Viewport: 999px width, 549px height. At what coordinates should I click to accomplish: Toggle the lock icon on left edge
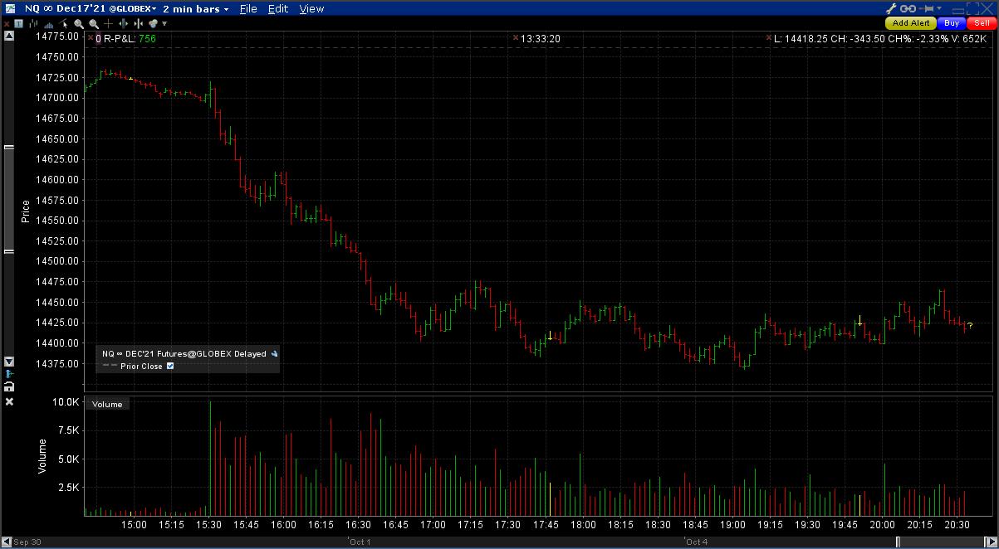pos(9,386)
